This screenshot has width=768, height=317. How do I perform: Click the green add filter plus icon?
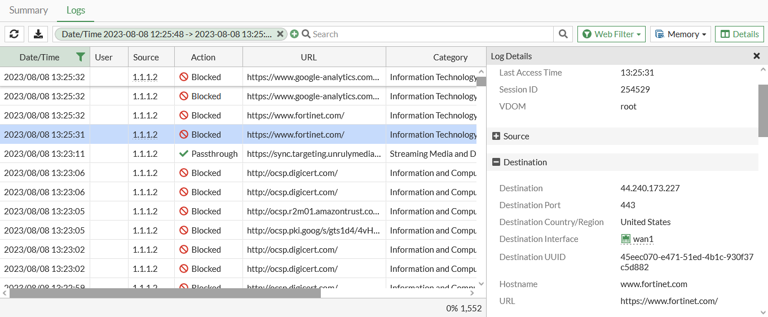point(294,34)
